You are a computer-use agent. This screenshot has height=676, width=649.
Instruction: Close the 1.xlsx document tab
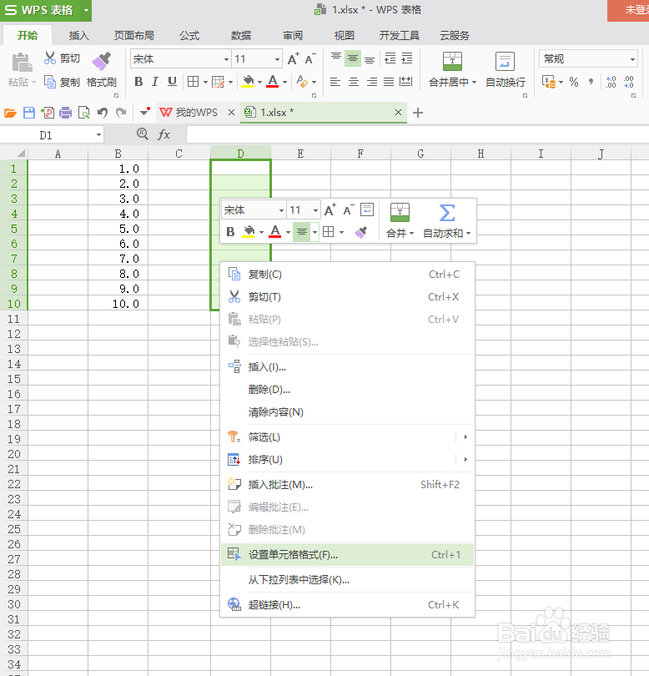coord(398,113)
